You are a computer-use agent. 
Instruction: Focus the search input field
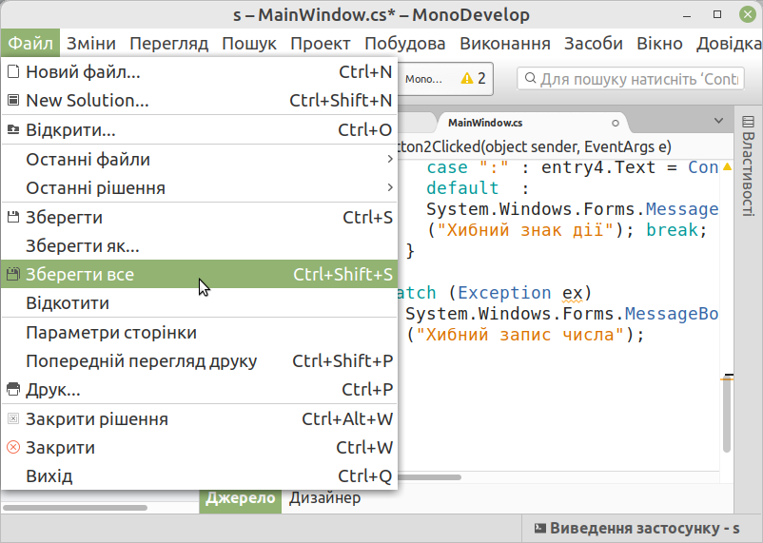[x=631, y=79]
